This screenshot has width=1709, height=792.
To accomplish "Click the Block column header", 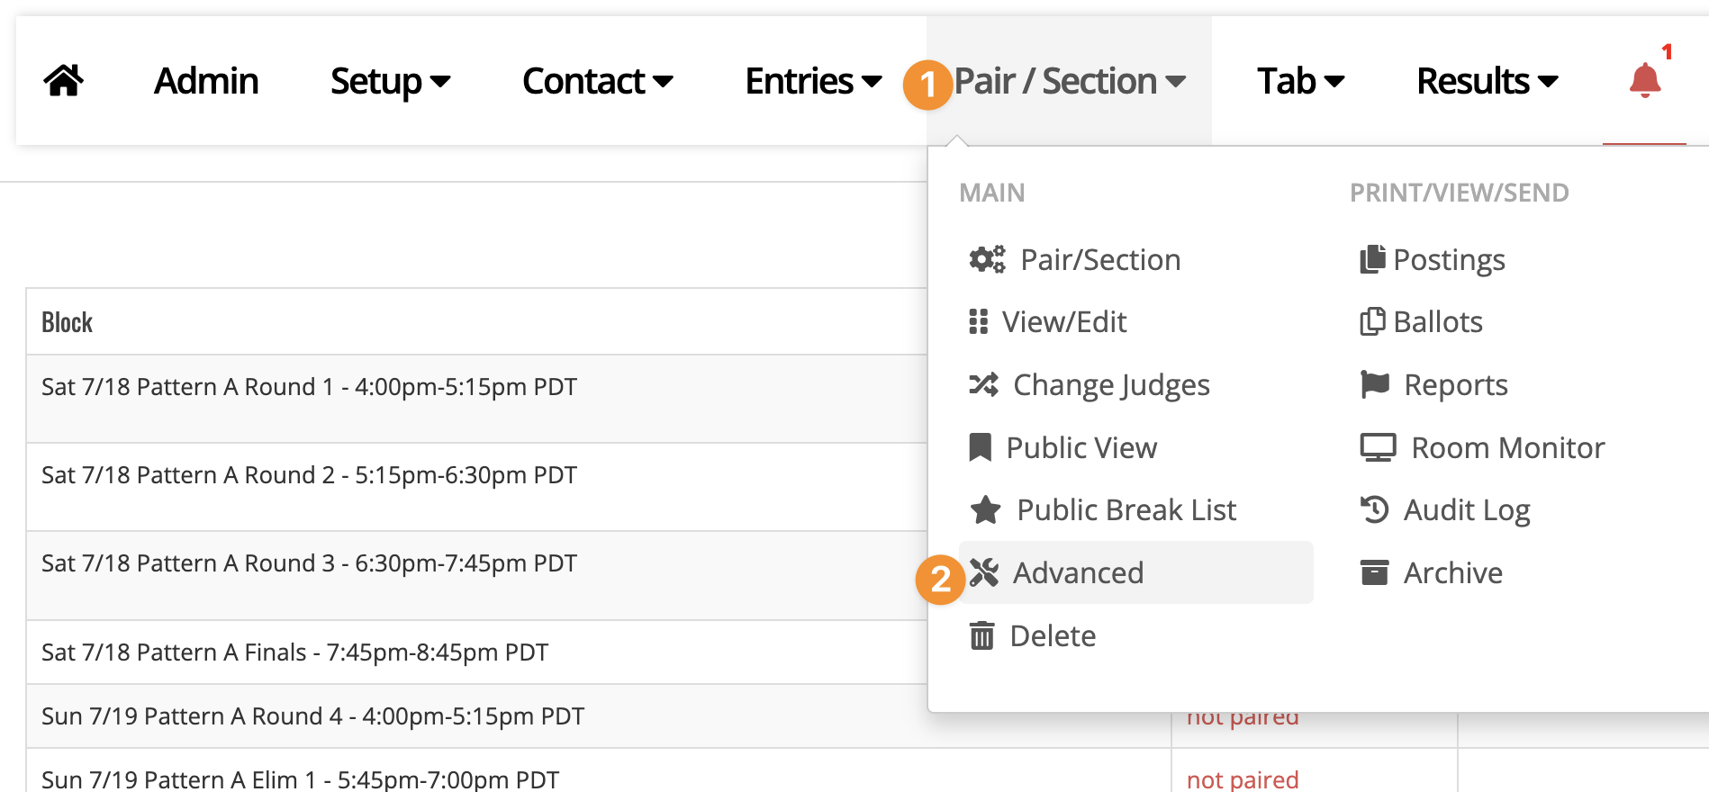I will click(68, 322).
